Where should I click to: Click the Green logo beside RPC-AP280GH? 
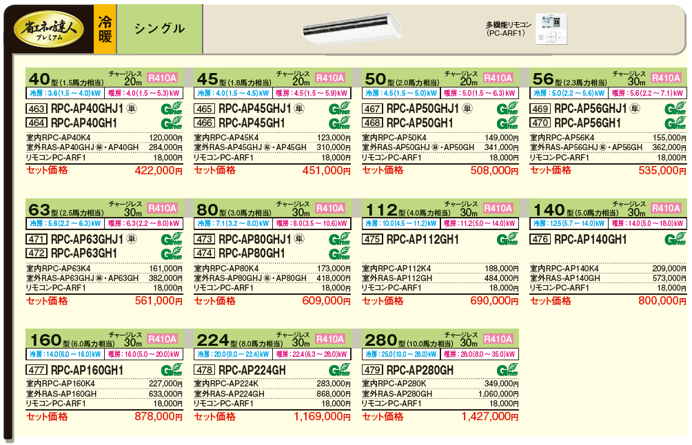(x=507, y=370)
